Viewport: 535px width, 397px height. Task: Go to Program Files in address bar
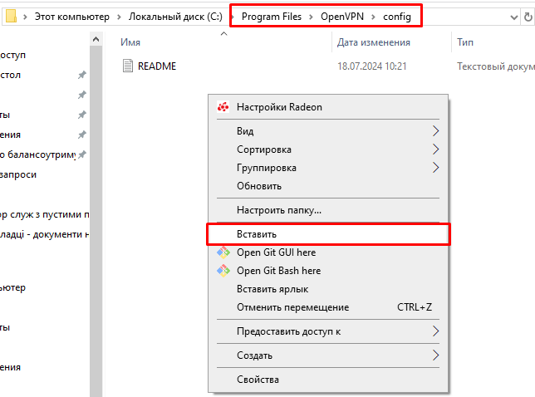[271, 16]
